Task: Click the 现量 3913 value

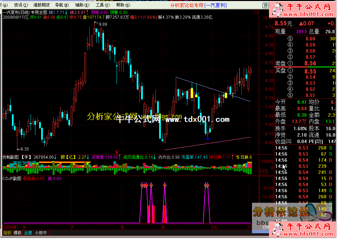Action: coord(301,32)
